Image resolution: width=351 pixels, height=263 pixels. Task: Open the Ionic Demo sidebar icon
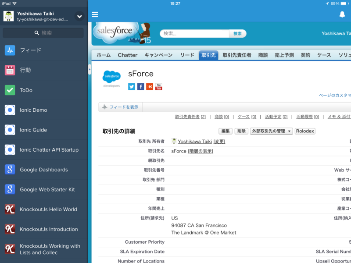point(9,110)
